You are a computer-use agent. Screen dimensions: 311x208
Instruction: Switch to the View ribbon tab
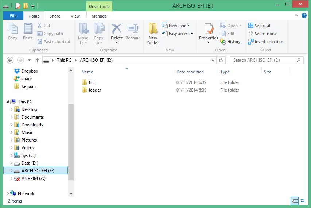point(75,16)
